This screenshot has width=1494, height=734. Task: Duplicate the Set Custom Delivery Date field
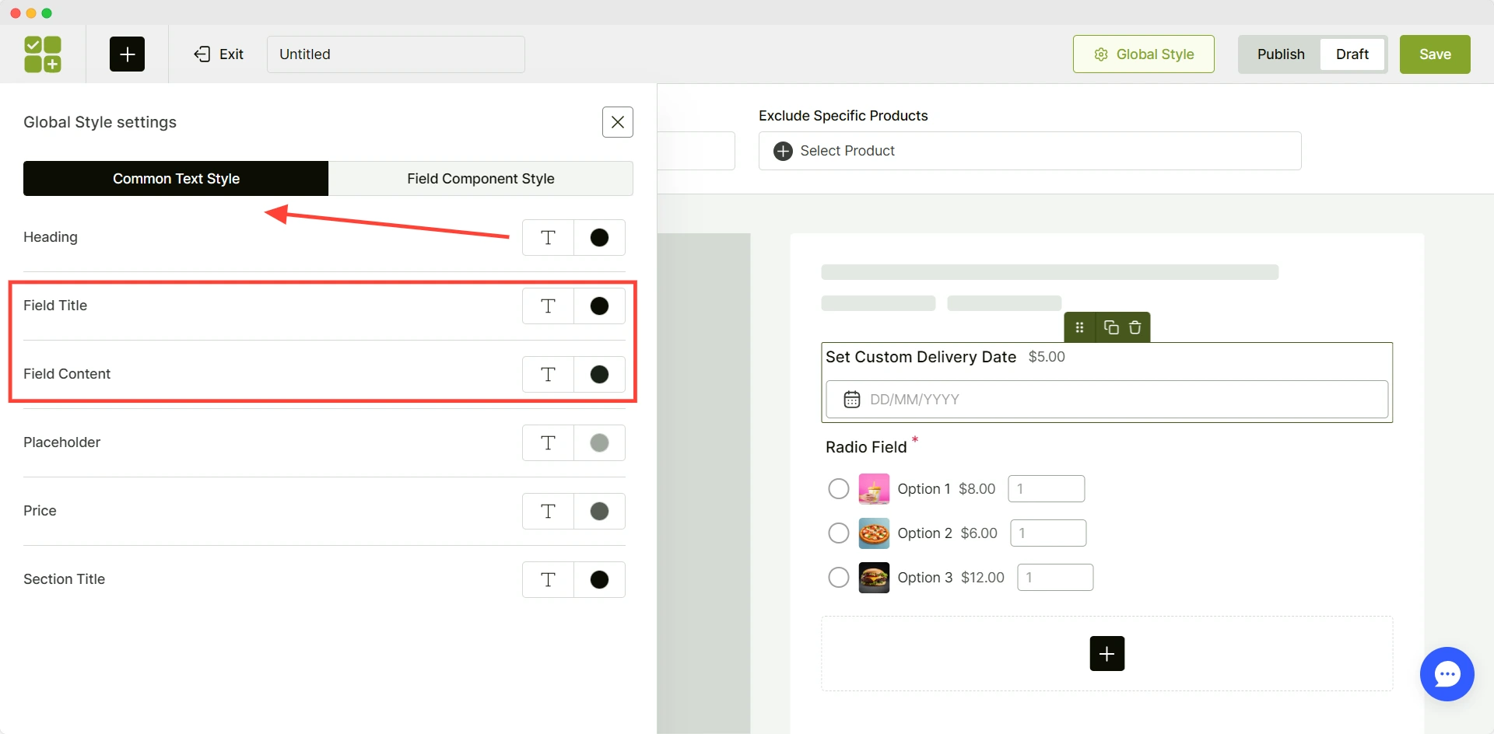coord(1111,327)
